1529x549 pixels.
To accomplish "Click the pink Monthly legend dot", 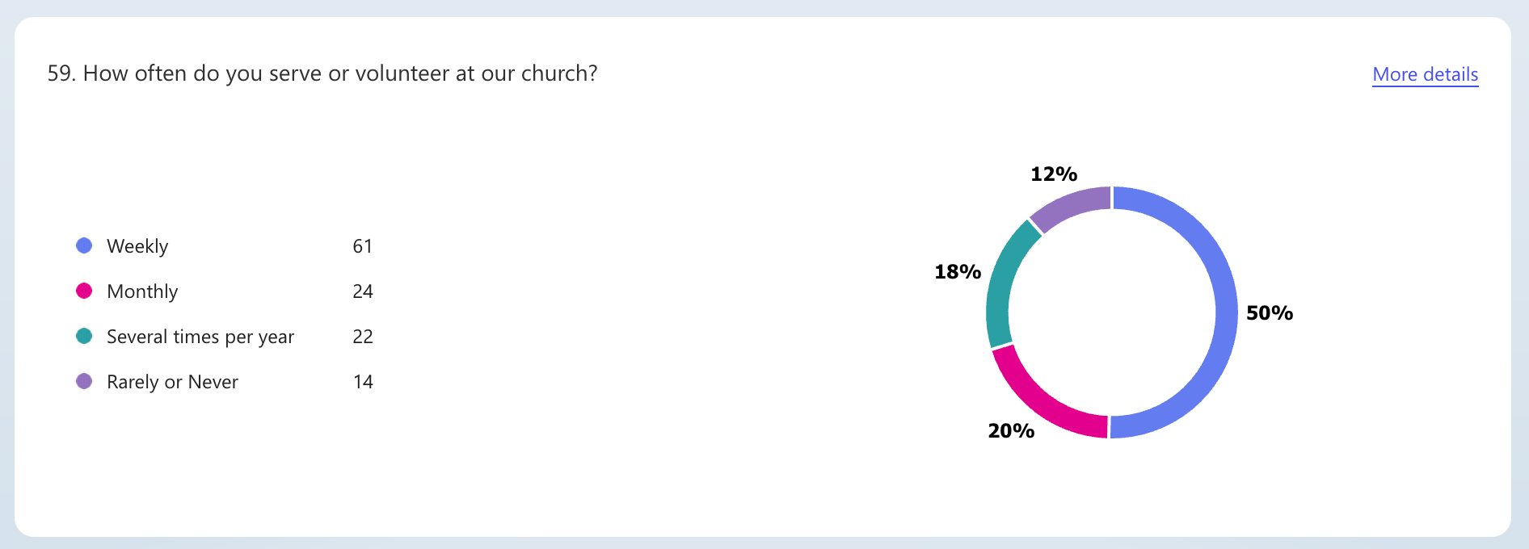I will (84, 291).
